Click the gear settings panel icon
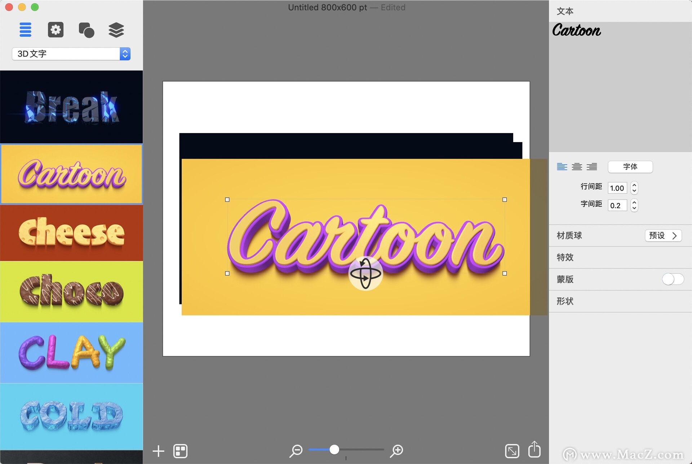 pyautogui.click(x=56, y=30)
